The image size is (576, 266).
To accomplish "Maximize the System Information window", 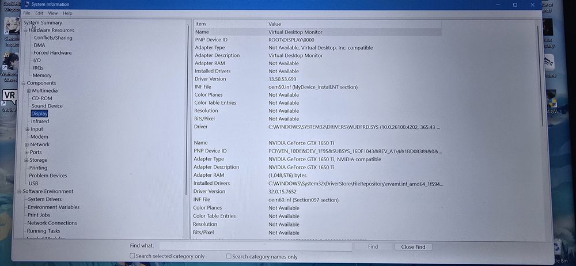I will point(515,5).
